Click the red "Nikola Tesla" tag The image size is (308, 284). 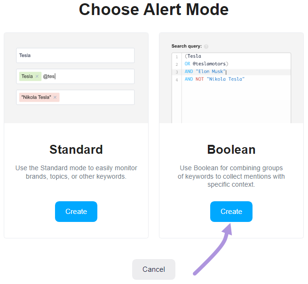[36, 97]
